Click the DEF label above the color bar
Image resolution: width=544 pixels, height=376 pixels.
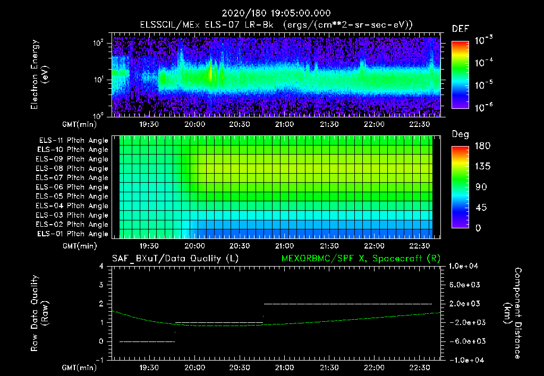pos(461,29)
